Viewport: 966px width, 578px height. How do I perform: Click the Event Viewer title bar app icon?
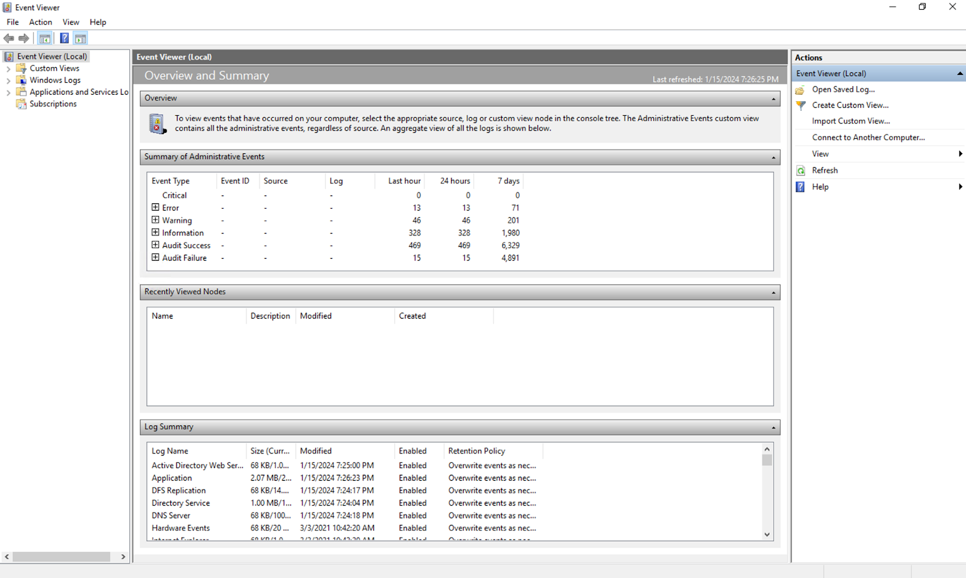(7, 7)
